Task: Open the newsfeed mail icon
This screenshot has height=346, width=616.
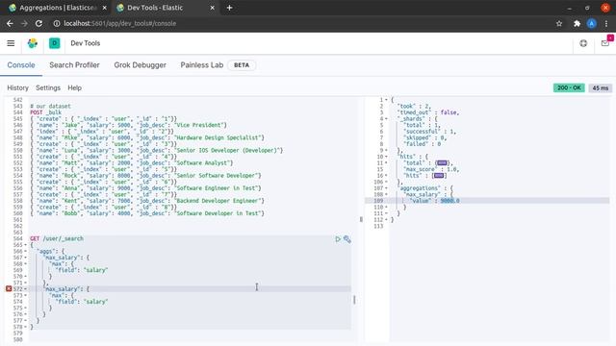Action: click(605, 43)
